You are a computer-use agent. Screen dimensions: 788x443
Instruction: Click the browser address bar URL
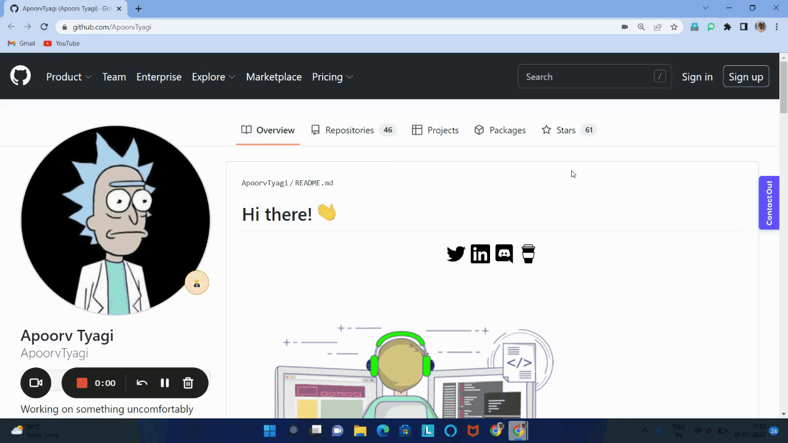point(112,27)
